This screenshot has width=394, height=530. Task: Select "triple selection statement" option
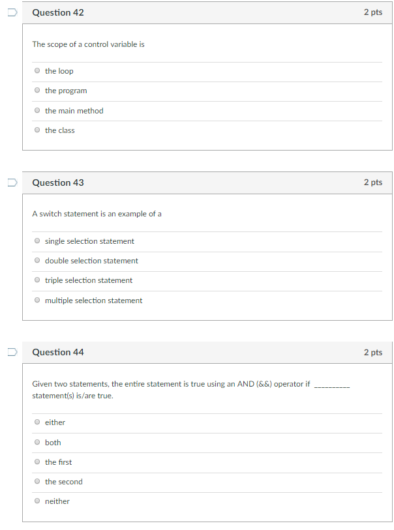click(37, 280)
